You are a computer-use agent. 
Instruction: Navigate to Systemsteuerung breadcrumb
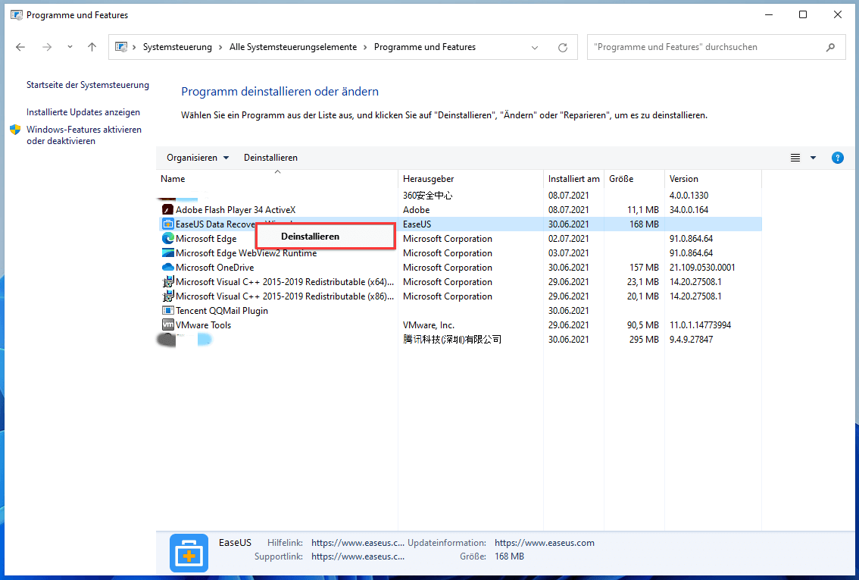[x=177, y=47]
